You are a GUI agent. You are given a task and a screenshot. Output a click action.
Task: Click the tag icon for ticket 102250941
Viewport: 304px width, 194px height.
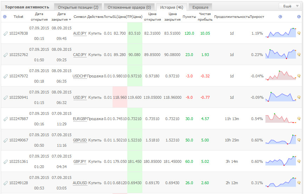pos(6,98)
